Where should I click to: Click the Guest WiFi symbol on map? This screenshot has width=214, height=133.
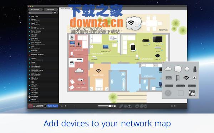[x=98, y=71]
